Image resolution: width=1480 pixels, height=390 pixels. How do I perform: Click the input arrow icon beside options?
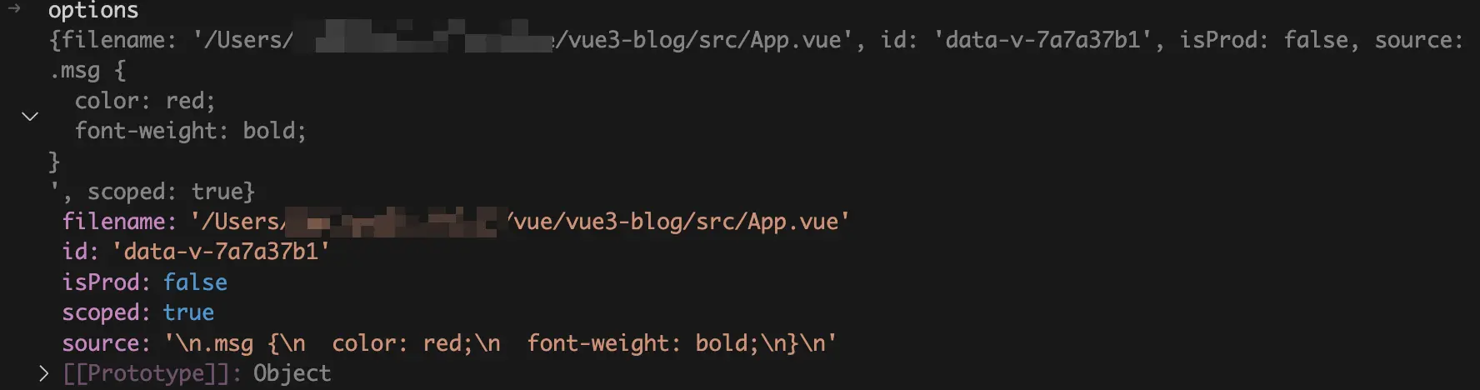pyautogui.click(x=14, y=9)
